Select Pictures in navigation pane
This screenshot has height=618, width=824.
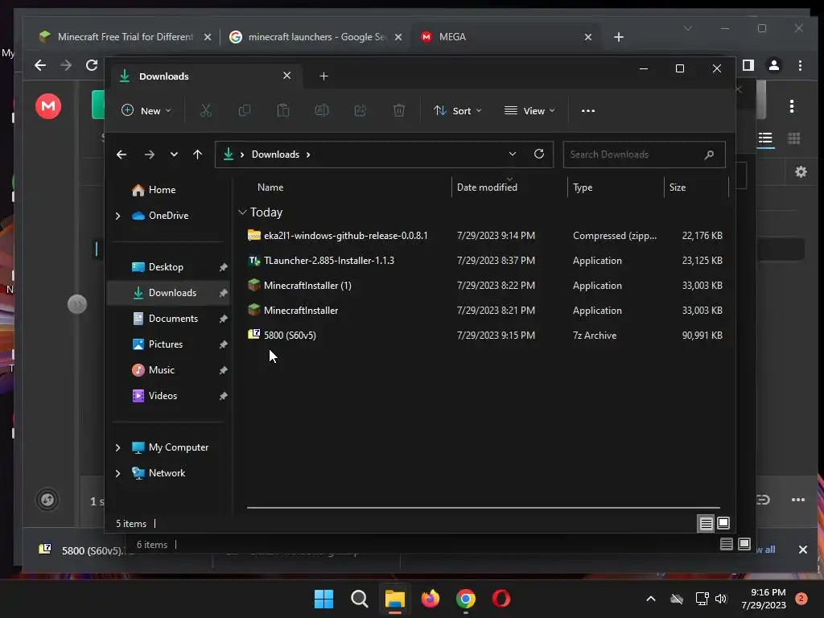166,344
